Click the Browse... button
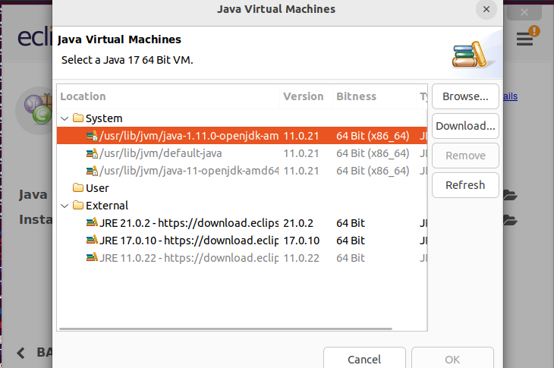The width and height of the screenshot is (554, 368). 465,96
